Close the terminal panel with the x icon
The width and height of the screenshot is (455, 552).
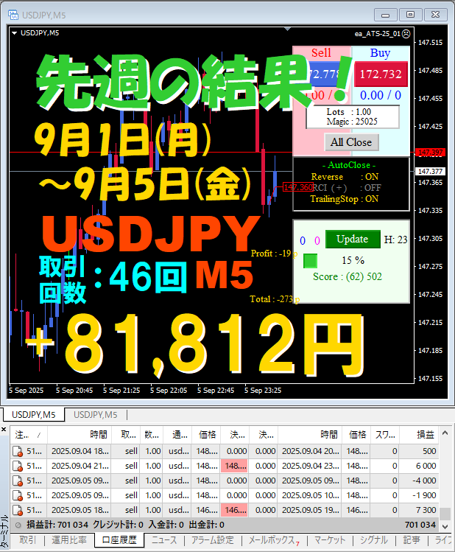(4, 430)
